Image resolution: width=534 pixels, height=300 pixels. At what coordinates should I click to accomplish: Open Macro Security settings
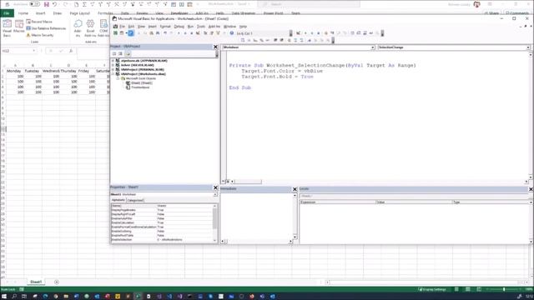[40, 35]
